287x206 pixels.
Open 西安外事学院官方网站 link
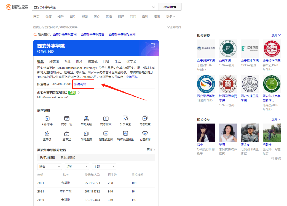(52, 93)
